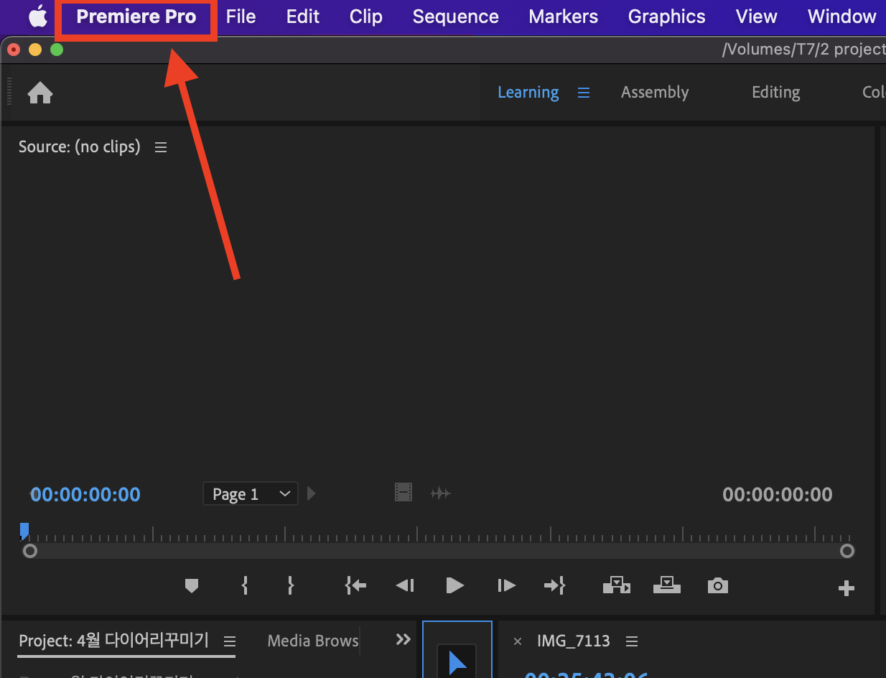Click the Mark In button
The height and width of the screenshot is (678, 886).
245,586
